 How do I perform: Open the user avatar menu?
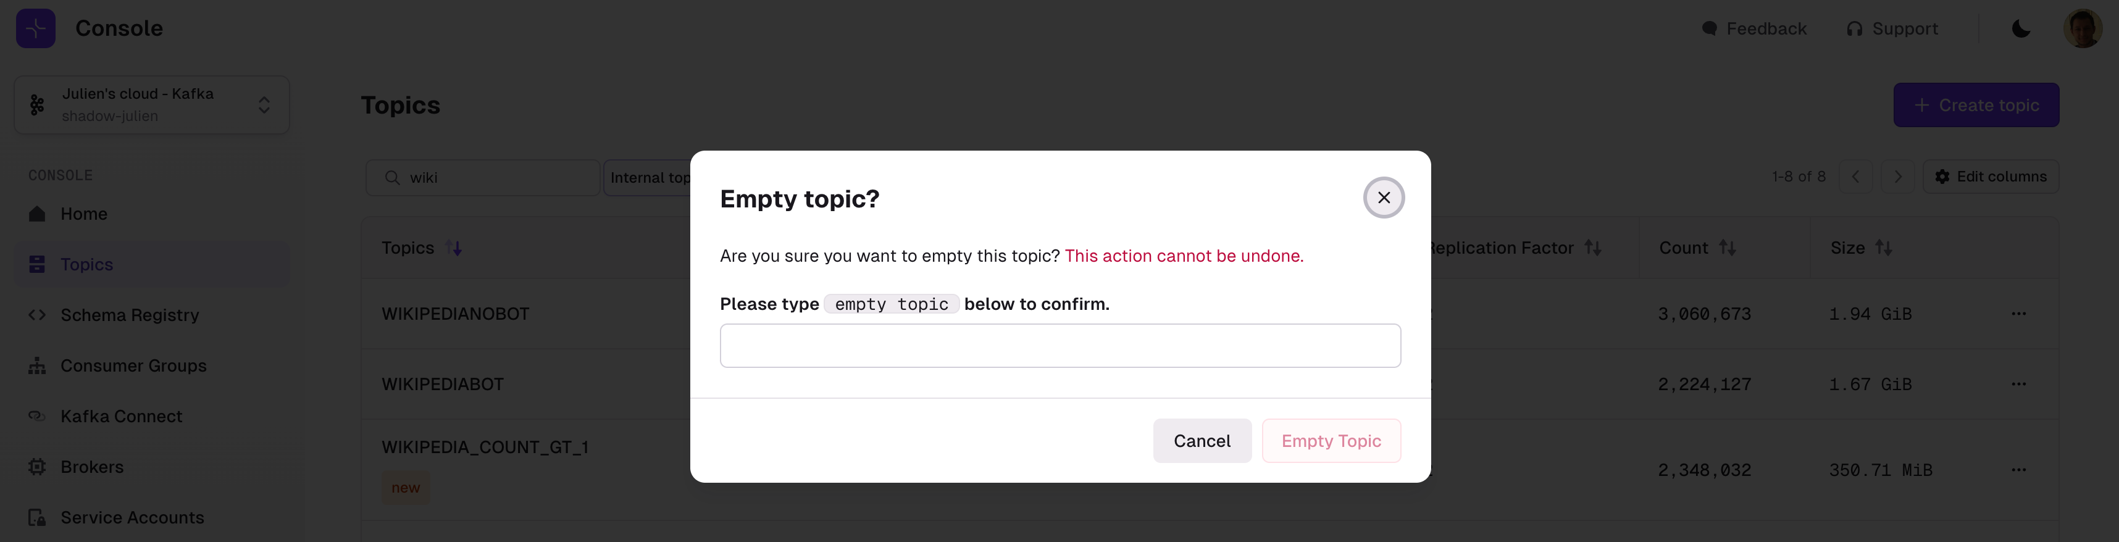(2083, 29)
